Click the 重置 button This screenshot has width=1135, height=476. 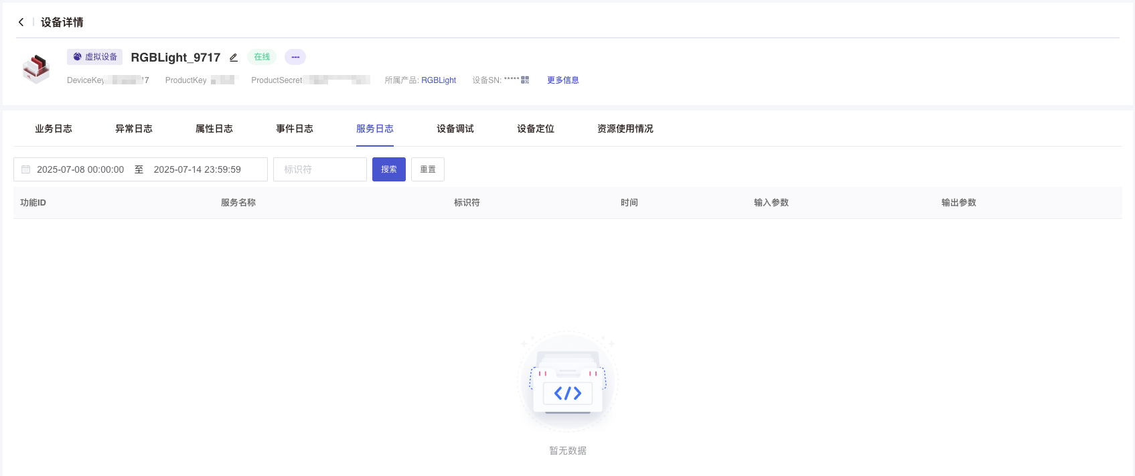click(428, 169)
